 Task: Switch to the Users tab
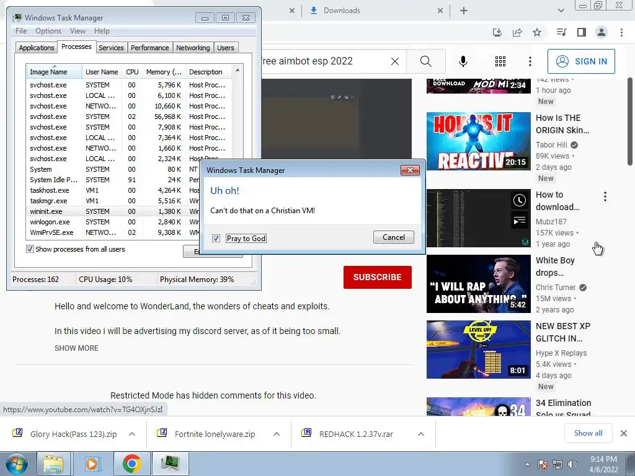coord(225,48)
